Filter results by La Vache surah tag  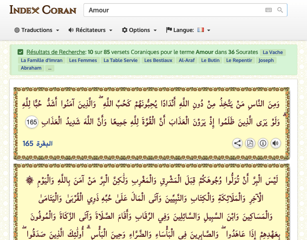coord(273,52)
